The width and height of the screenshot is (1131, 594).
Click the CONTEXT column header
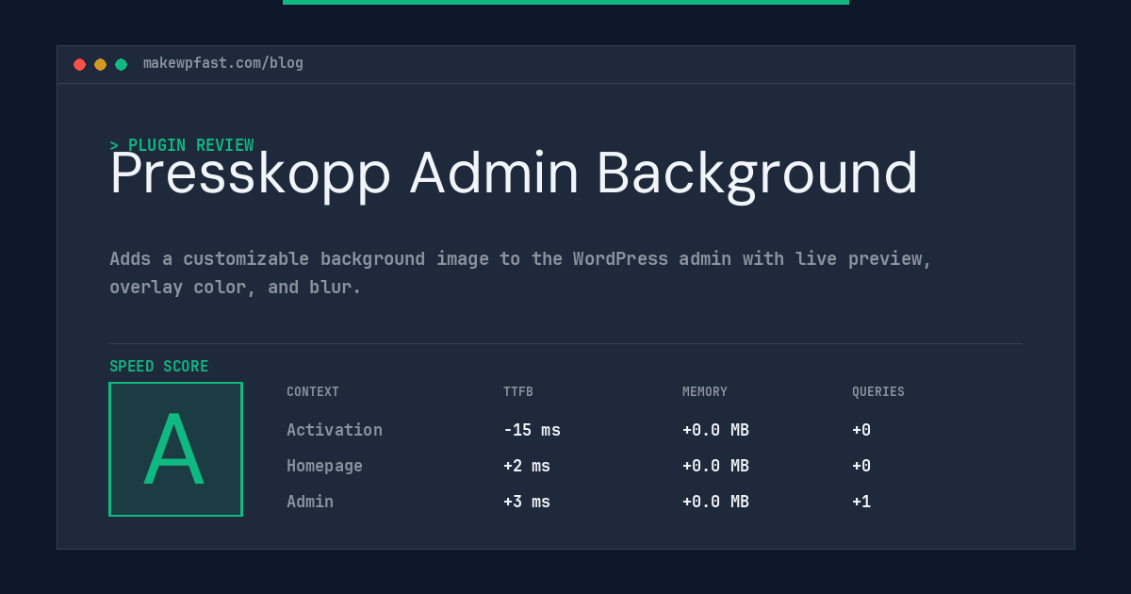(x=313, y=391)
